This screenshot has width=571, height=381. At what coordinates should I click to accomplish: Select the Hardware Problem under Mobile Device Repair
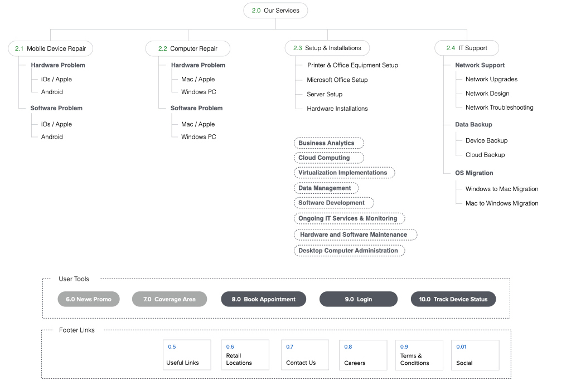pos(57,65)
